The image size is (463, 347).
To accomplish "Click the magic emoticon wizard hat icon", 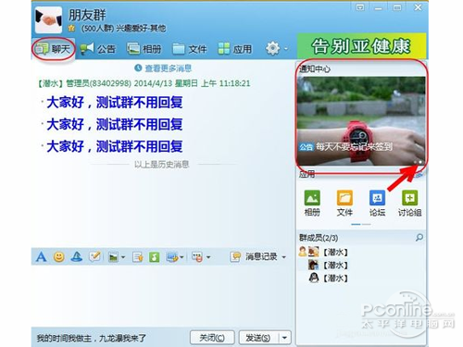I will pyautogui.click(x=77, y=256).
